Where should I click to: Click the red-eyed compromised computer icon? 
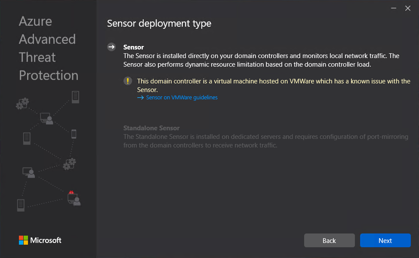tap(73, 197)
